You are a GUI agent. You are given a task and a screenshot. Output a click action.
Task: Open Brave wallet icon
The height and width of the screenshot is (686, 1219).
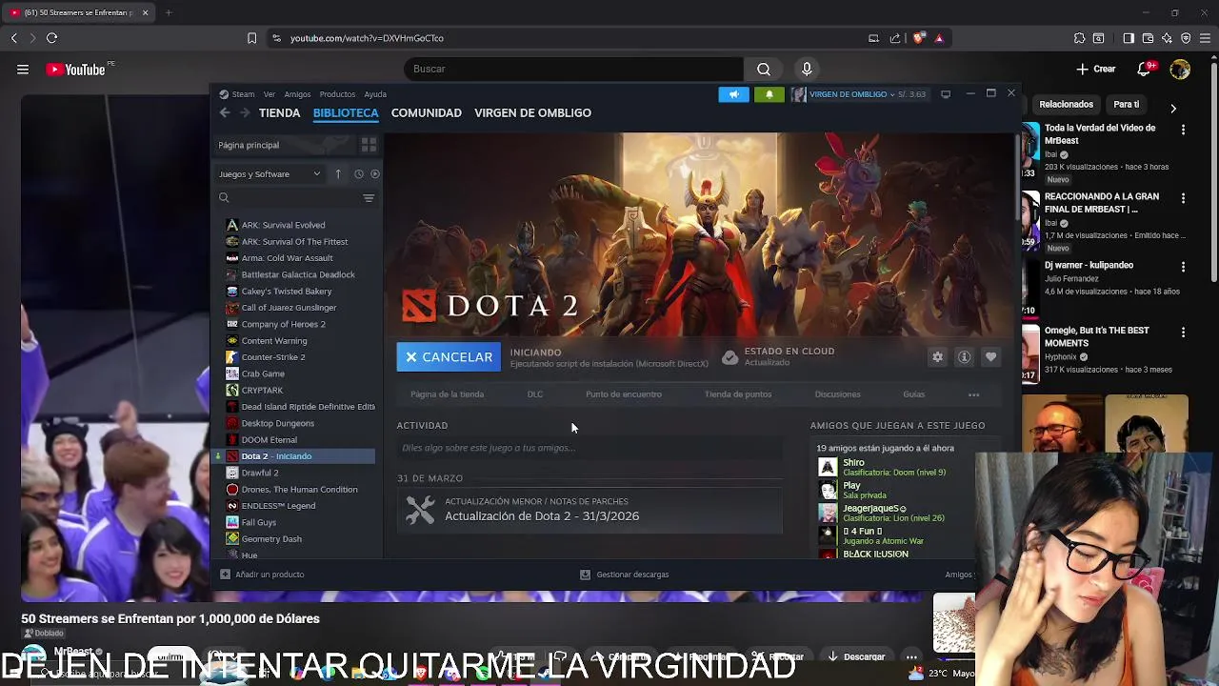click(x=1148, y=38)
